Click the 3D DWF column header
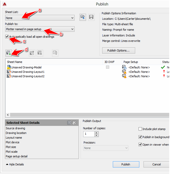 112,62
